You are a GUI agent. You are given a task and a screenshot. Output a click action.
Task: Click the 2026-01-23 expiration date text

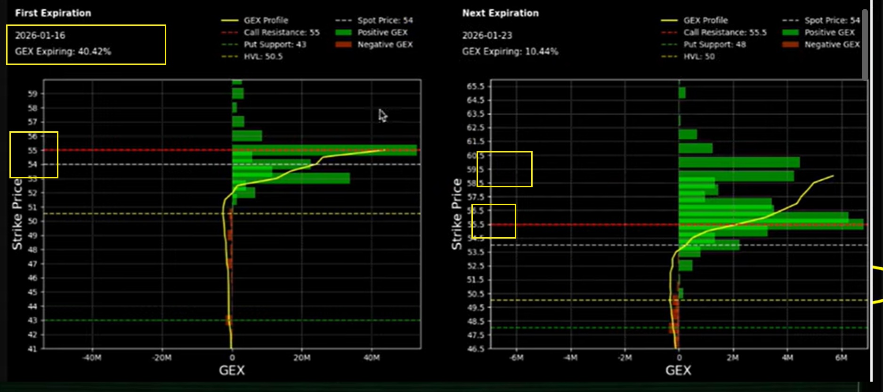pyautogui.click(x=487, y=35)
